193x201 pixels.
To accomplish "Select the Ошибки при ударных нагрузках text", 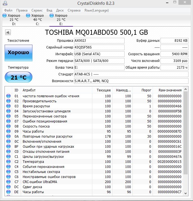I will point(48,147).
